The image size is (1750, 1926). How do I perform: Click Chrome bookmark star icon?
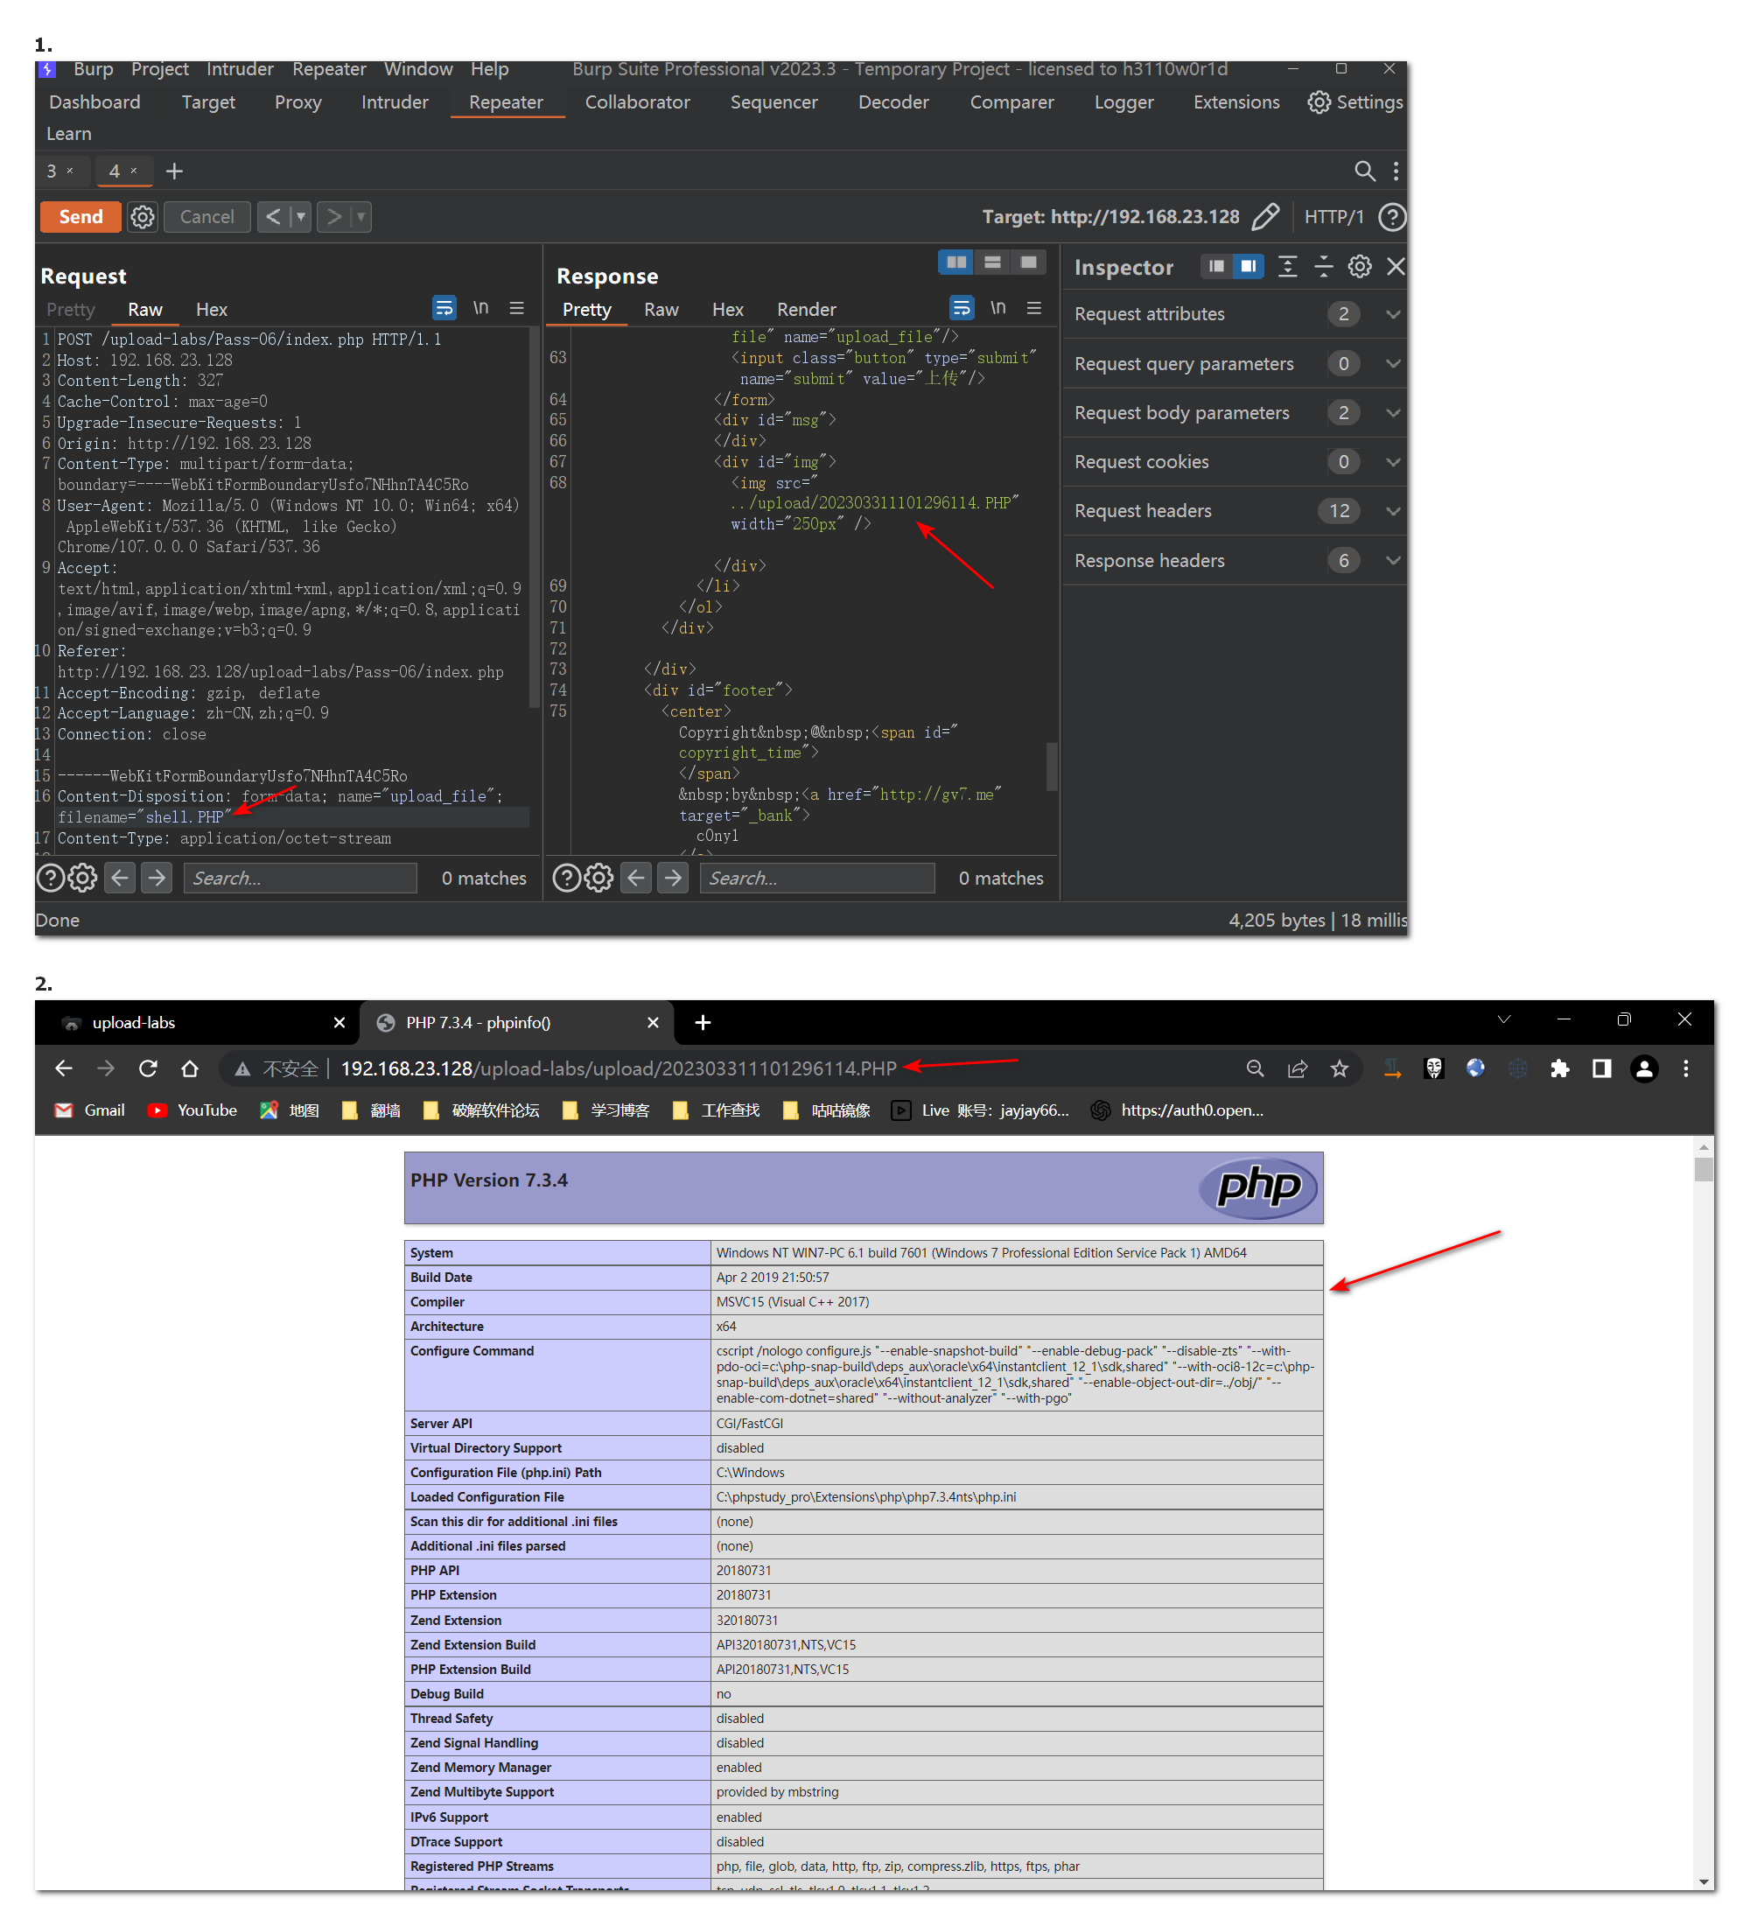[x=1340, y=1069]
